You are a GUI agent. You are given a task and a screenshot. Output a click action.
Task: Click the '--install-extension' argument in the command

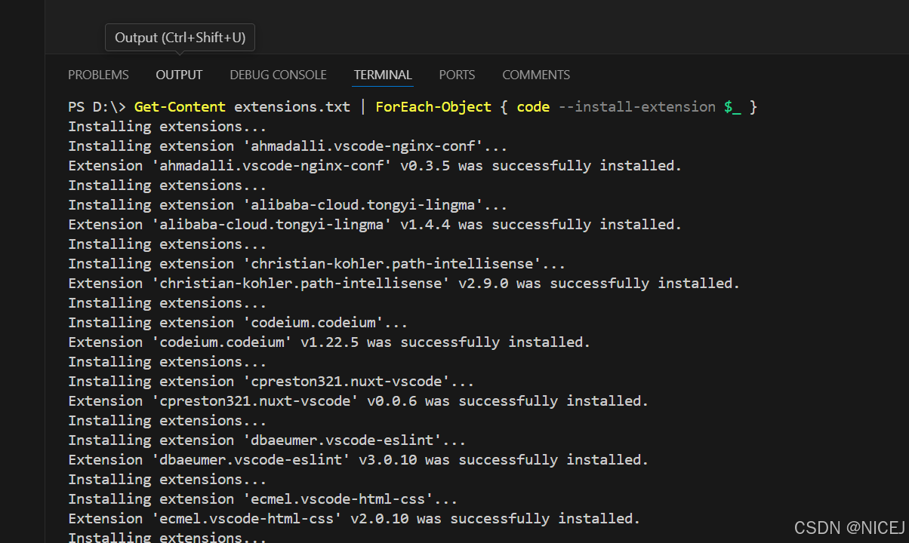(636, 107)
